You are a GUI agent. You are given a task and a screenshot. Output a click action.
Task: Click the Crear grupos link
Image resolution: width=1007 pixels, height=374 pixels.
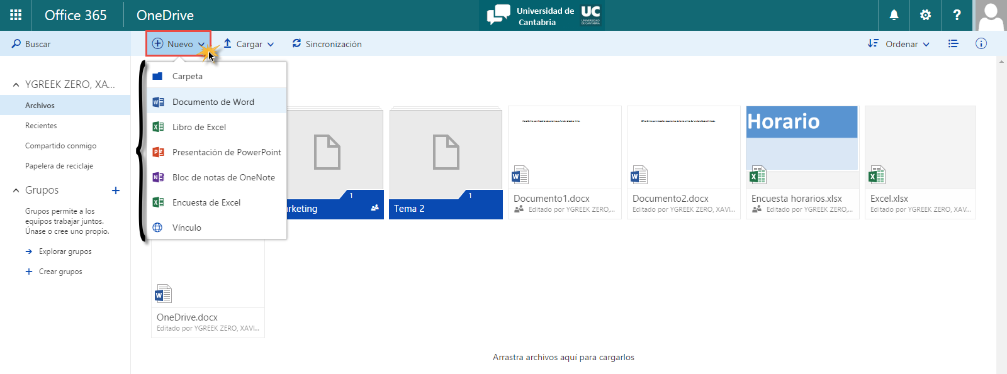click(x=60, y=272)
